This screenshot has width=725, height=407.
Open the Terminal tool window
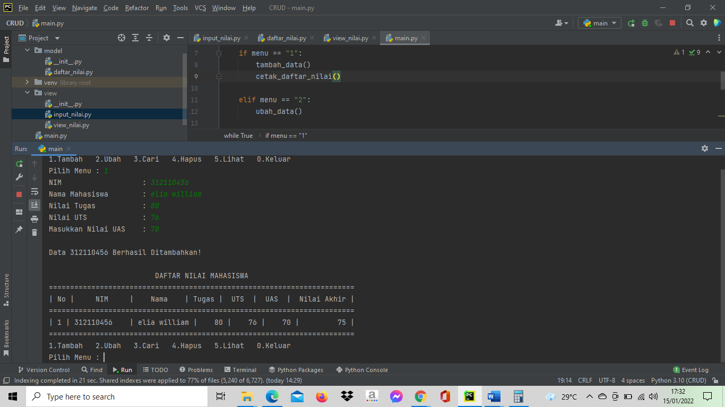click(240, 369)
